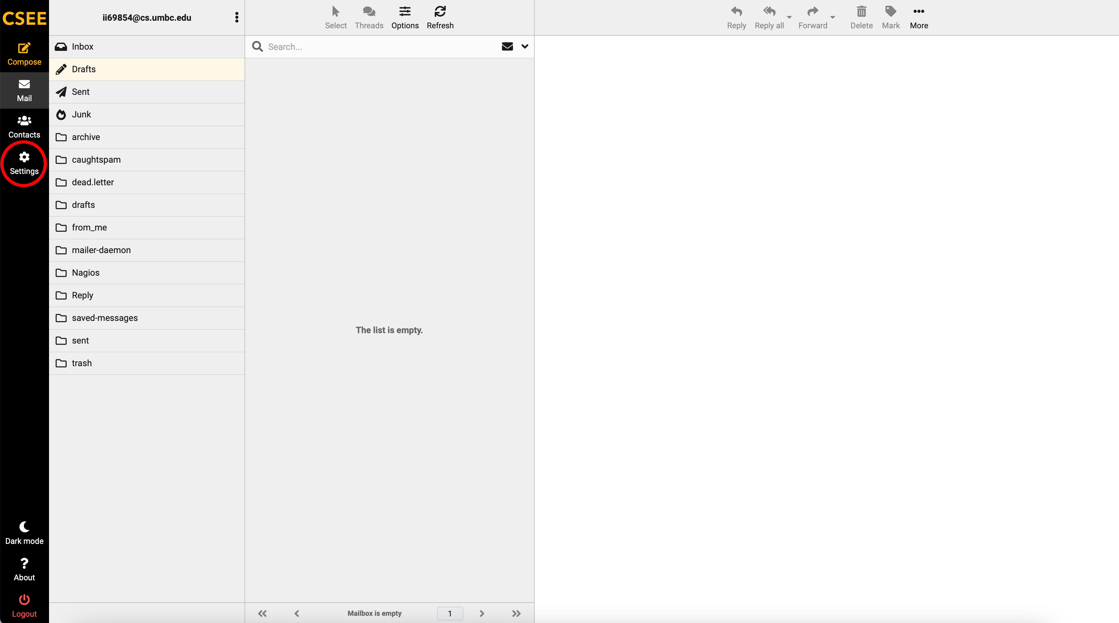
Task: Open the About page
Action: (x=24, y=570)
